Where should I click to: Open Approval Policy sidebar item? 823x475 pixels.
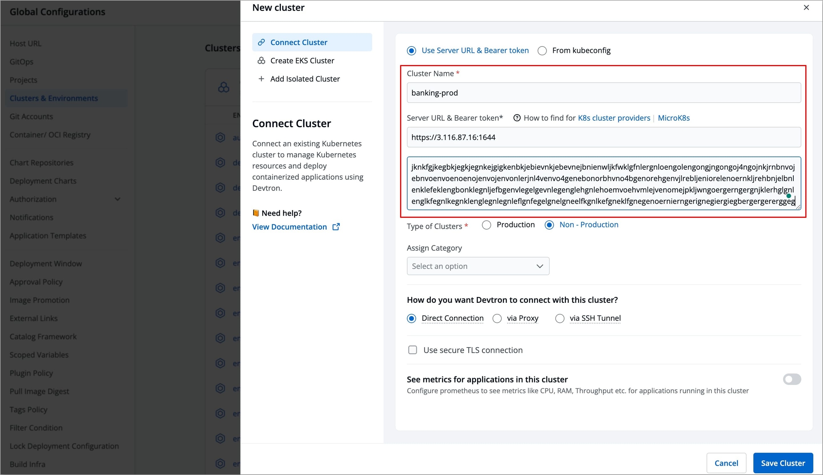pos(36,281)
